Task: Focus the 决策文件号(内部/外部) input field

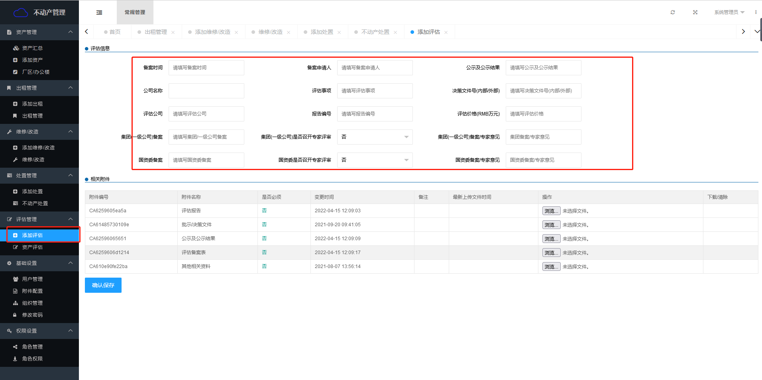Action: click(543, 91)
